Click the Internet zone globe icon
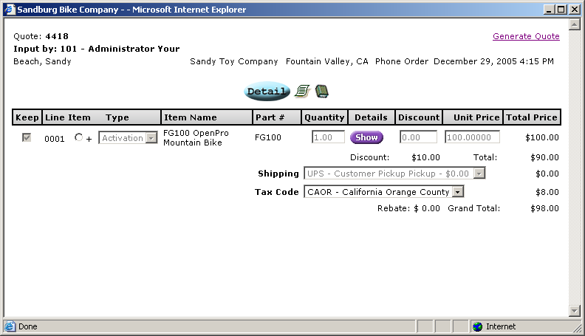This screenshot has height=336, width=585. [x=477, y=326]
